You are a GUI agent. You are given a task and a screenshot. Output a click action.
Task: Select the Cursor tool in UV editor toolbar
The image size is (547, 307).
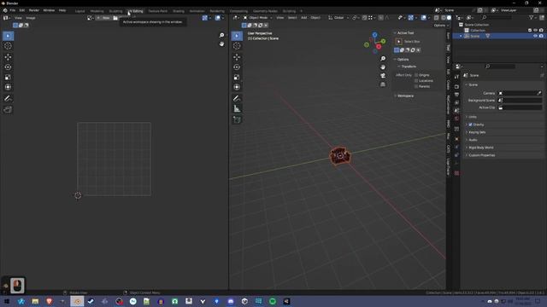pyautogui.click(x=8, y=46)
